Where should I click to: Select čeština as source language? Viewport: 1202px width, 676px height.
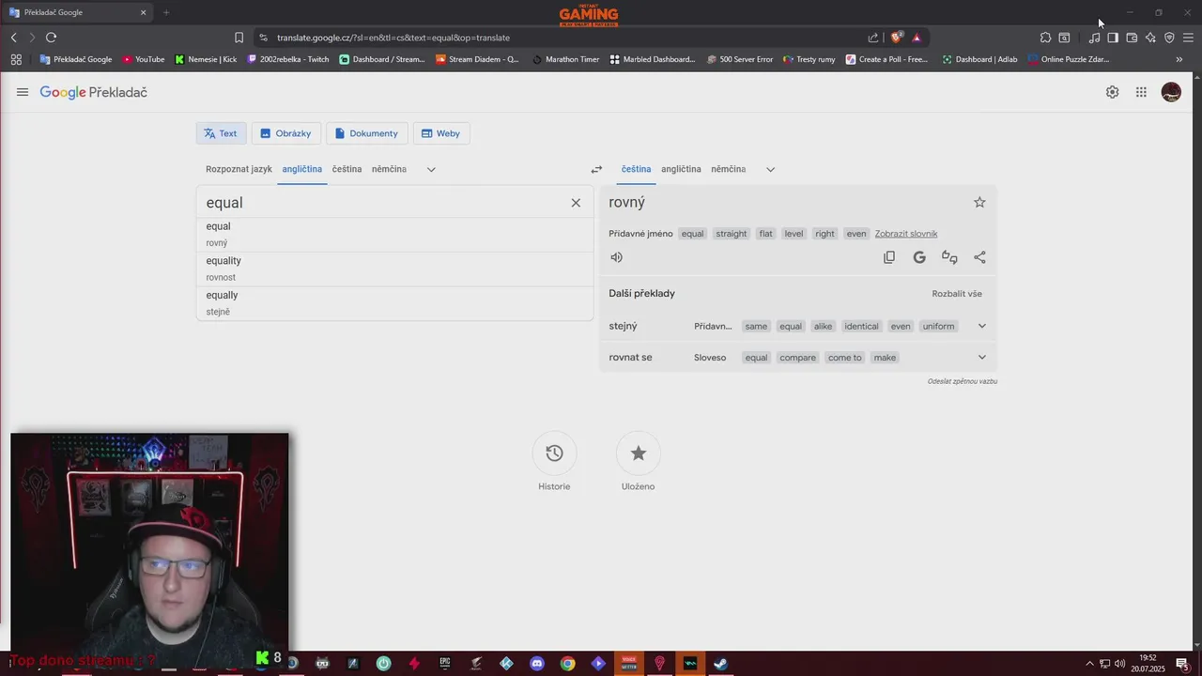pyautogui.click(x=347, y=169)
